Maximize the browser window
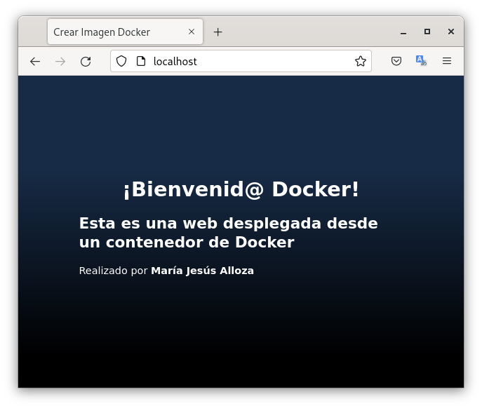The width and height of the screenshot is (482, 408). point(427,32)
